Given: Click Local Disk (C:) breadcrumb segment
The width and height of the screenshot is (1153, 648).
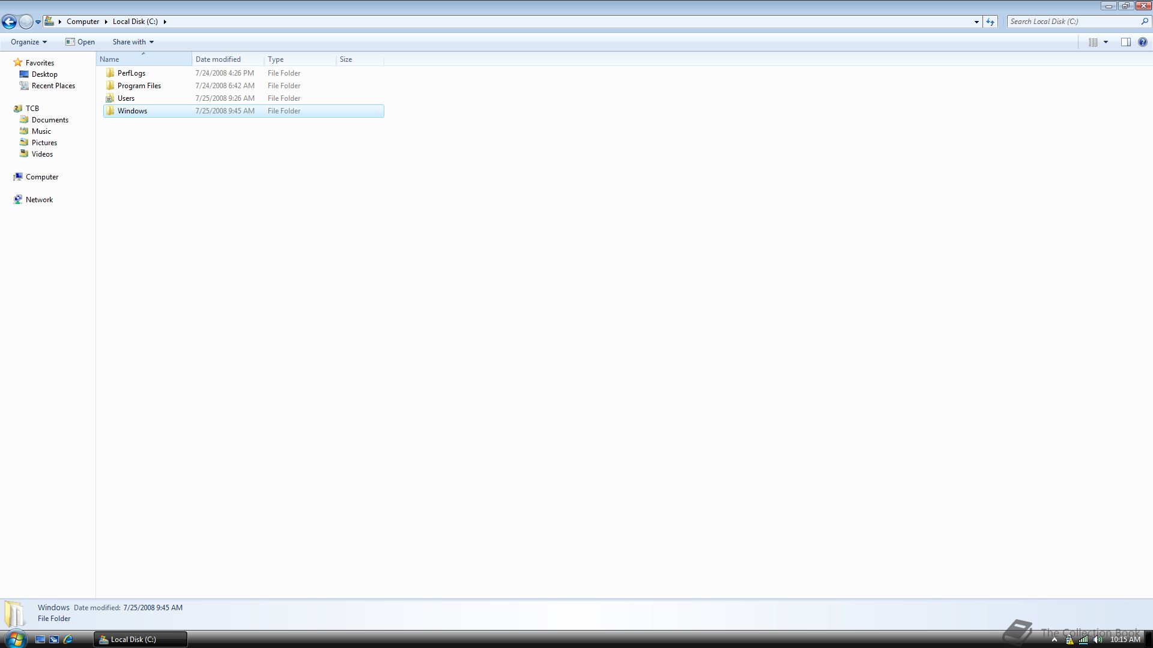Looking at the screenshot, I should coord(135,21).
